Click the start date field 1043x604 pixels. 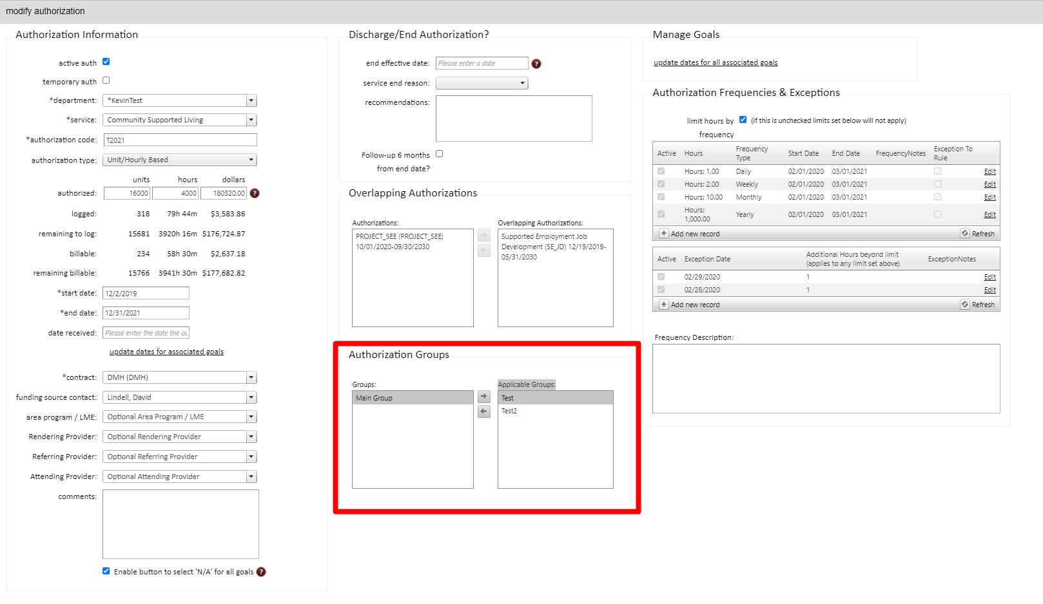(146, 293)
